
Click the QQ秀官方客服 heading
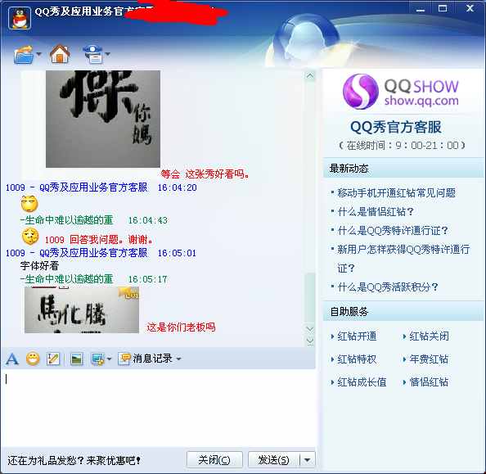[396, 127]
